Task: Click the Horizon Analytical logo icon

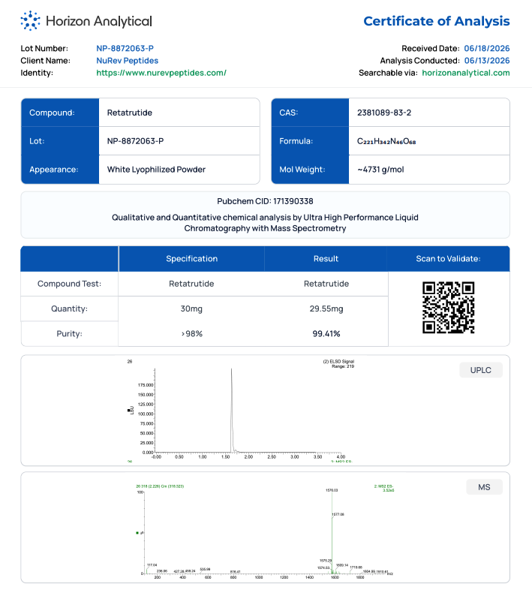Action: [x=30, y=21]
